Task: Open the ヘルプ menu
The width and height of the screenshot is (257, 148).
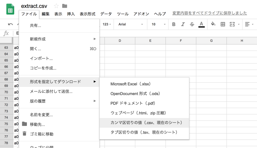Action: click(x=160, y=14)
